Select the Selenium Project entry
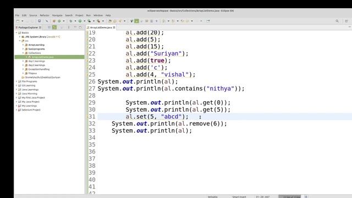The image size is (352, 198). (x=31, y=110)
